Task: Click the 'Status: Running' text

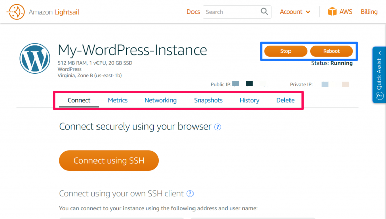Action: click(332, 63)
